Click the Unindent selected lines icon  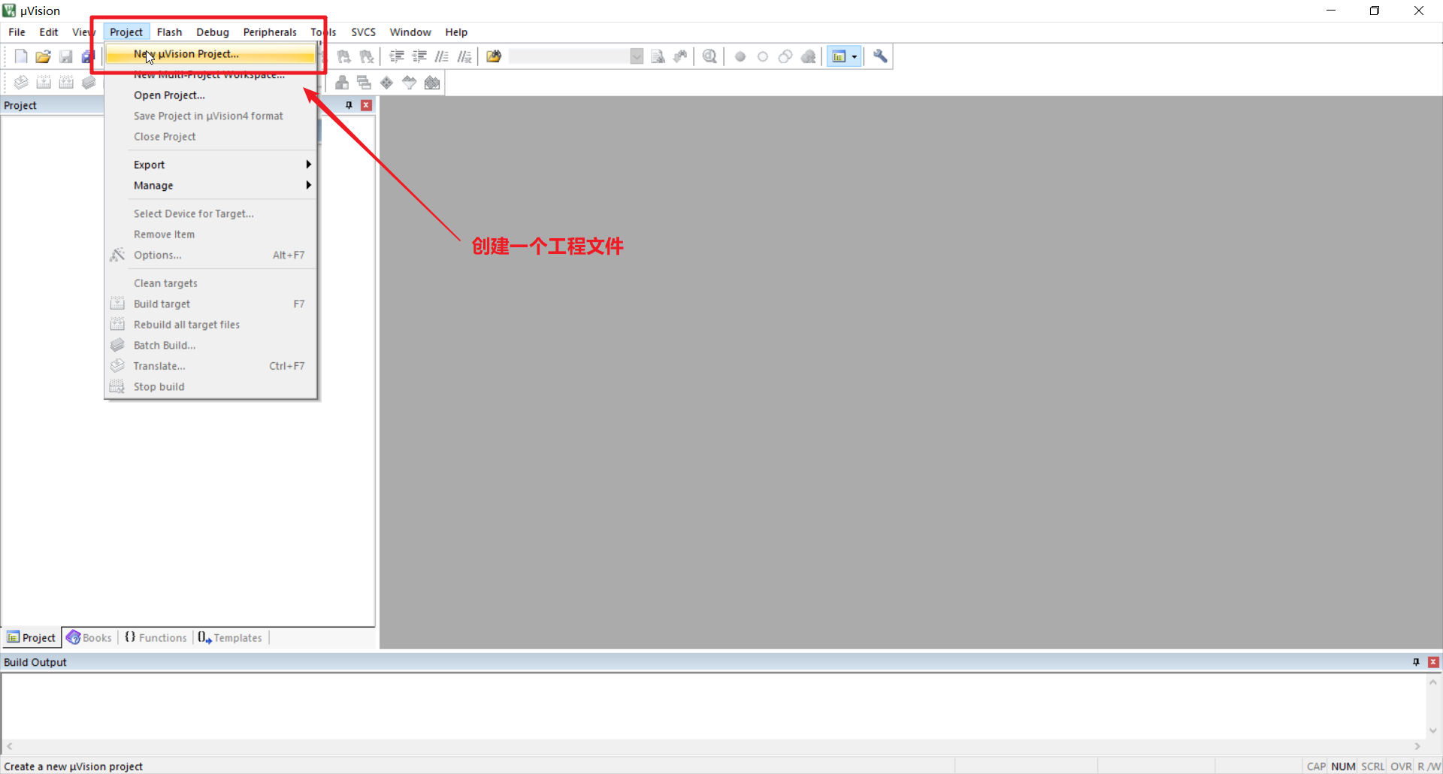click(419, 56)
